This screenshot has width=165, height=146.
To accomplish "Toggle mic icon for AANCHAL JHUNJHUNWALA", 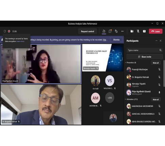I will pyautogui.click(x=159, y=114).
